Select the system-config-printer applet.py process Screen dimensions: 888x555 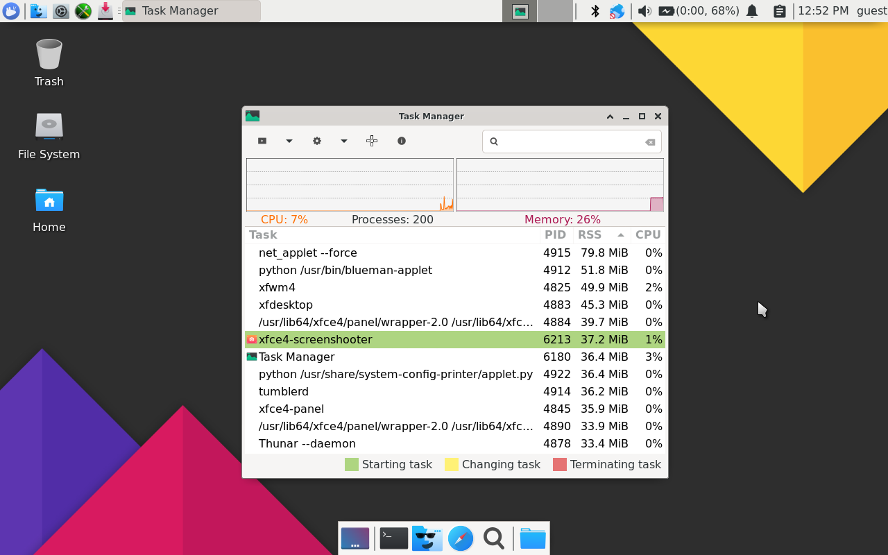455,374
